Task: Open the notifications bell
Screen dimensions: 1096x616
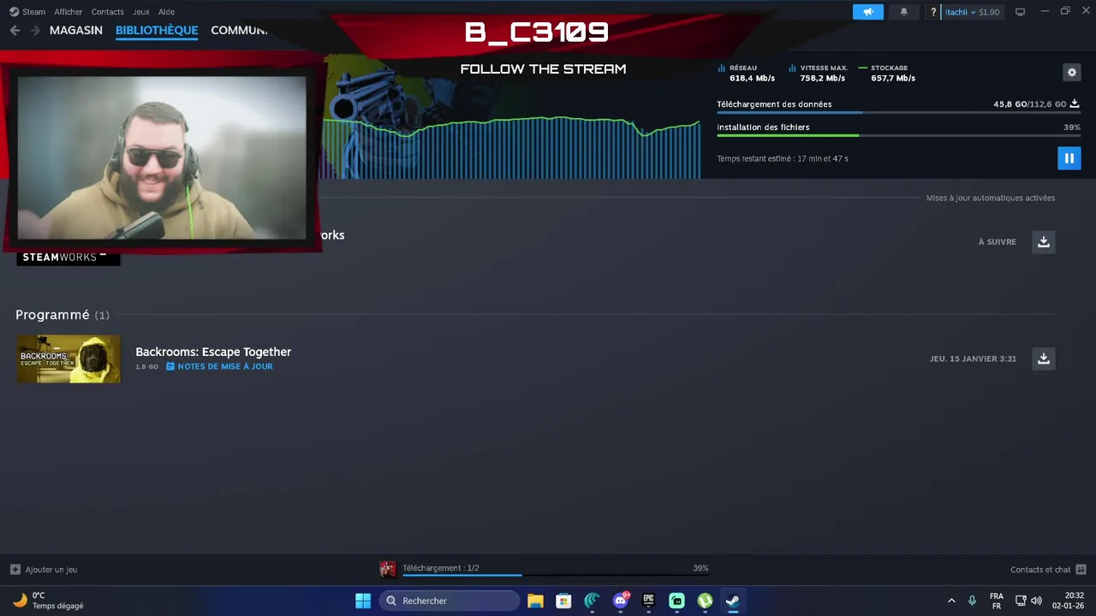Action: click(x=903, y=12)
